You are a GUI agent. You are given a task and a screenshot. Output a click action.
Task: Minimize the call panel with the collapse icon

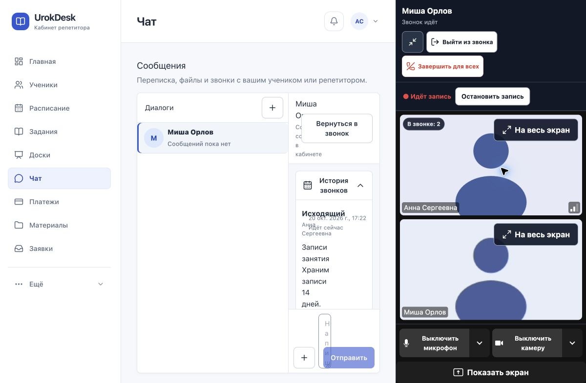coord(413,42)
